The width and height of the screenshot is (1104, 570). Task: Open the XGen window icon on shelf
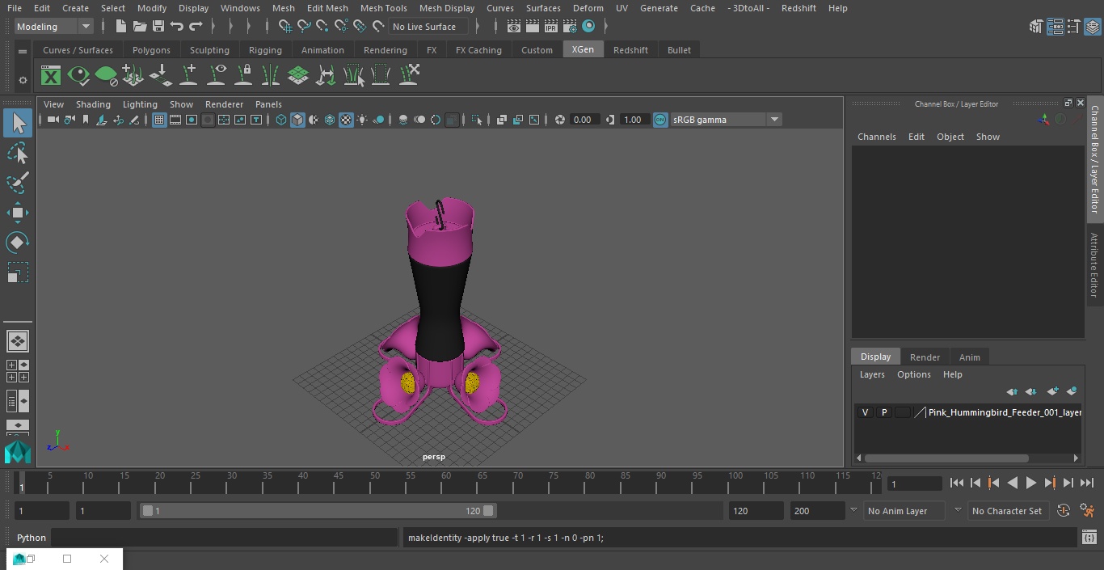[51, 76]
